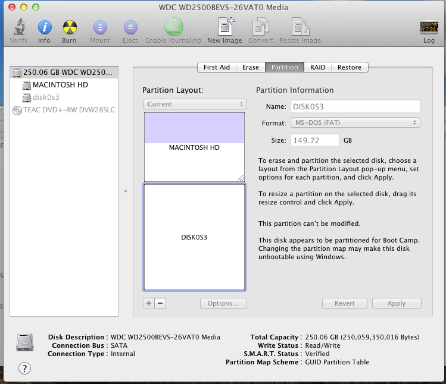The height and width of the screenshot is (384, 446).
Task: Open the Format MS-DOS (FAT) dropdown
Action: coord(355,122)
